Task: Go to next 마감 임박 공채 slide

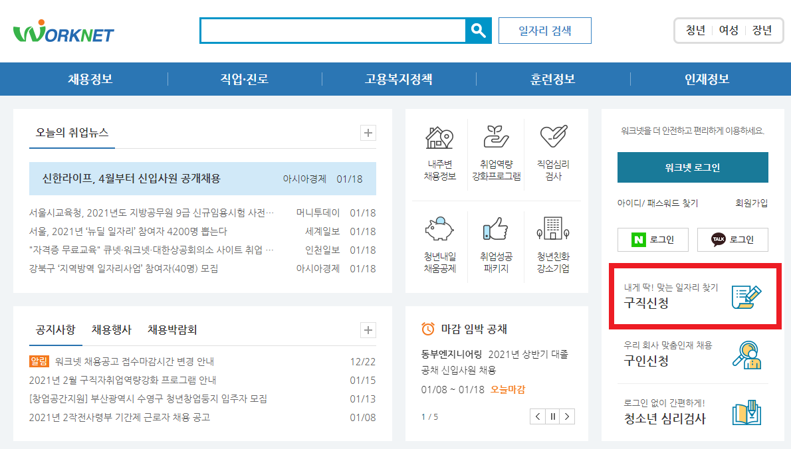Action: click(568, 416)
